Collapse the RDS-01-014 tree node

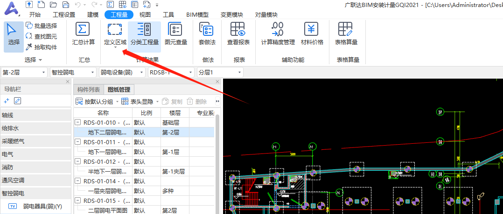point(77,181)
